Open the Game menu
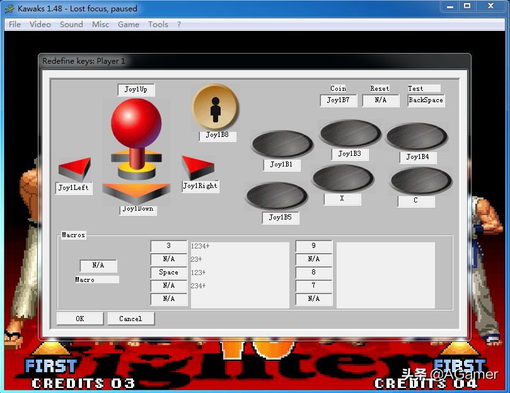The width and height of the screenshot is (510, 393). (128, 24)
